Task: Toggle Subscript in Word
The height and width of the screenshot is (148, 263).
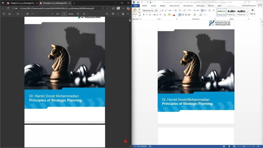Action: coord(158,15)
